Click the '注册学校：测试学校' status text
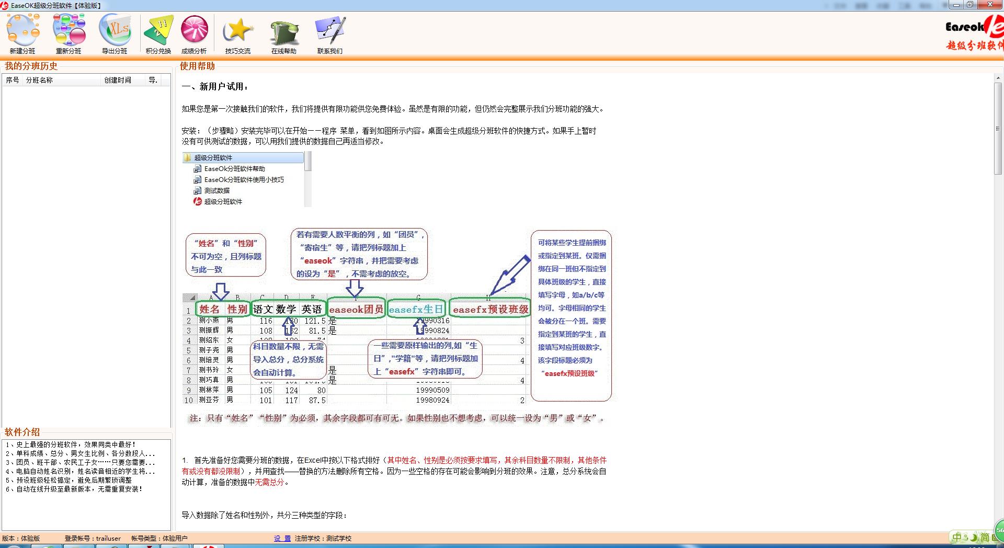The width and height of the screenshot is (1004, 548). tap(323, 538)
